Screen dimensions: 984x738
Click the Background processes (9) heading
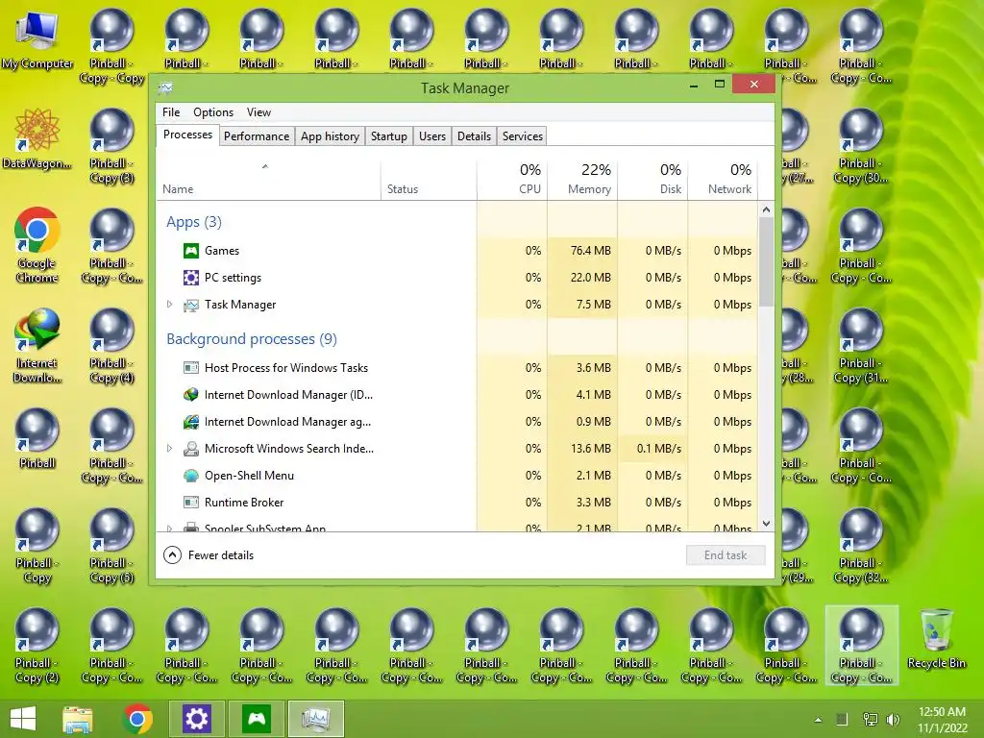point(252,339)
